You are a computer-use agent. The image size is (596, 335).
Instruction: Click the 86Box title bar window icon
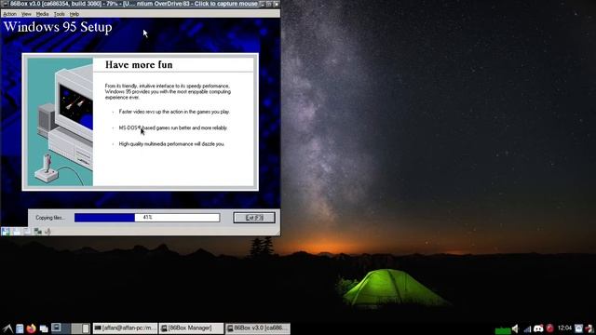5,4
